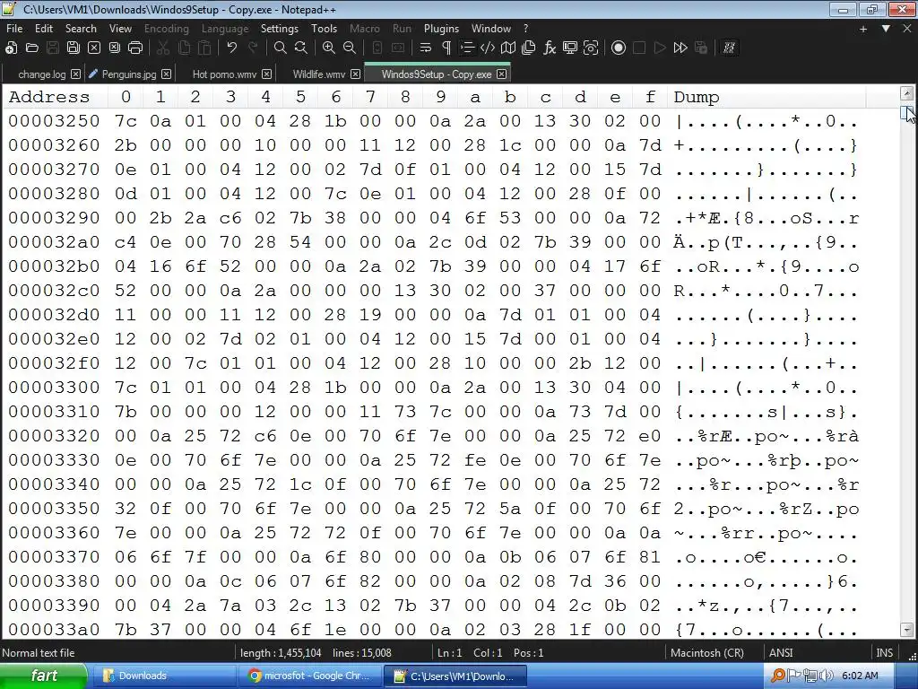Open the Settings menu

click(280, 28)
